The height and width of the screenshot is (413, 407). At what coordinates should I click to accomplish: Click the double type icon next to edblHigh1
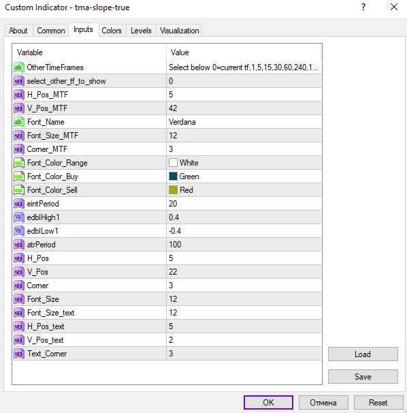18,217
